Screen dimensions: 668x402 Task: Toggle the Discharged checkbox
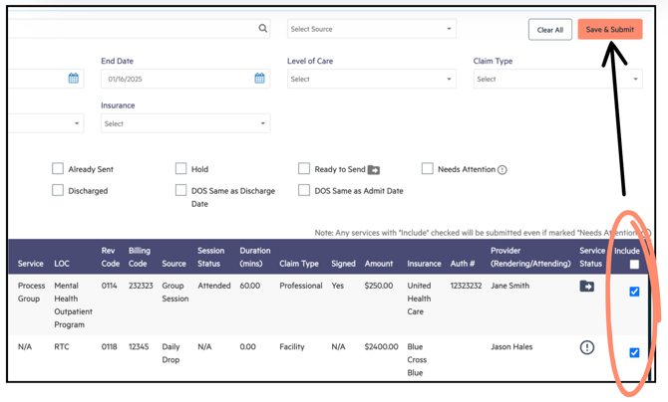coord(58,190)
